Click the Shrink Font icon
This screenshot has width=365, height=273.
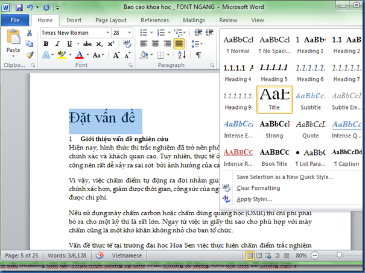(127, 55)
